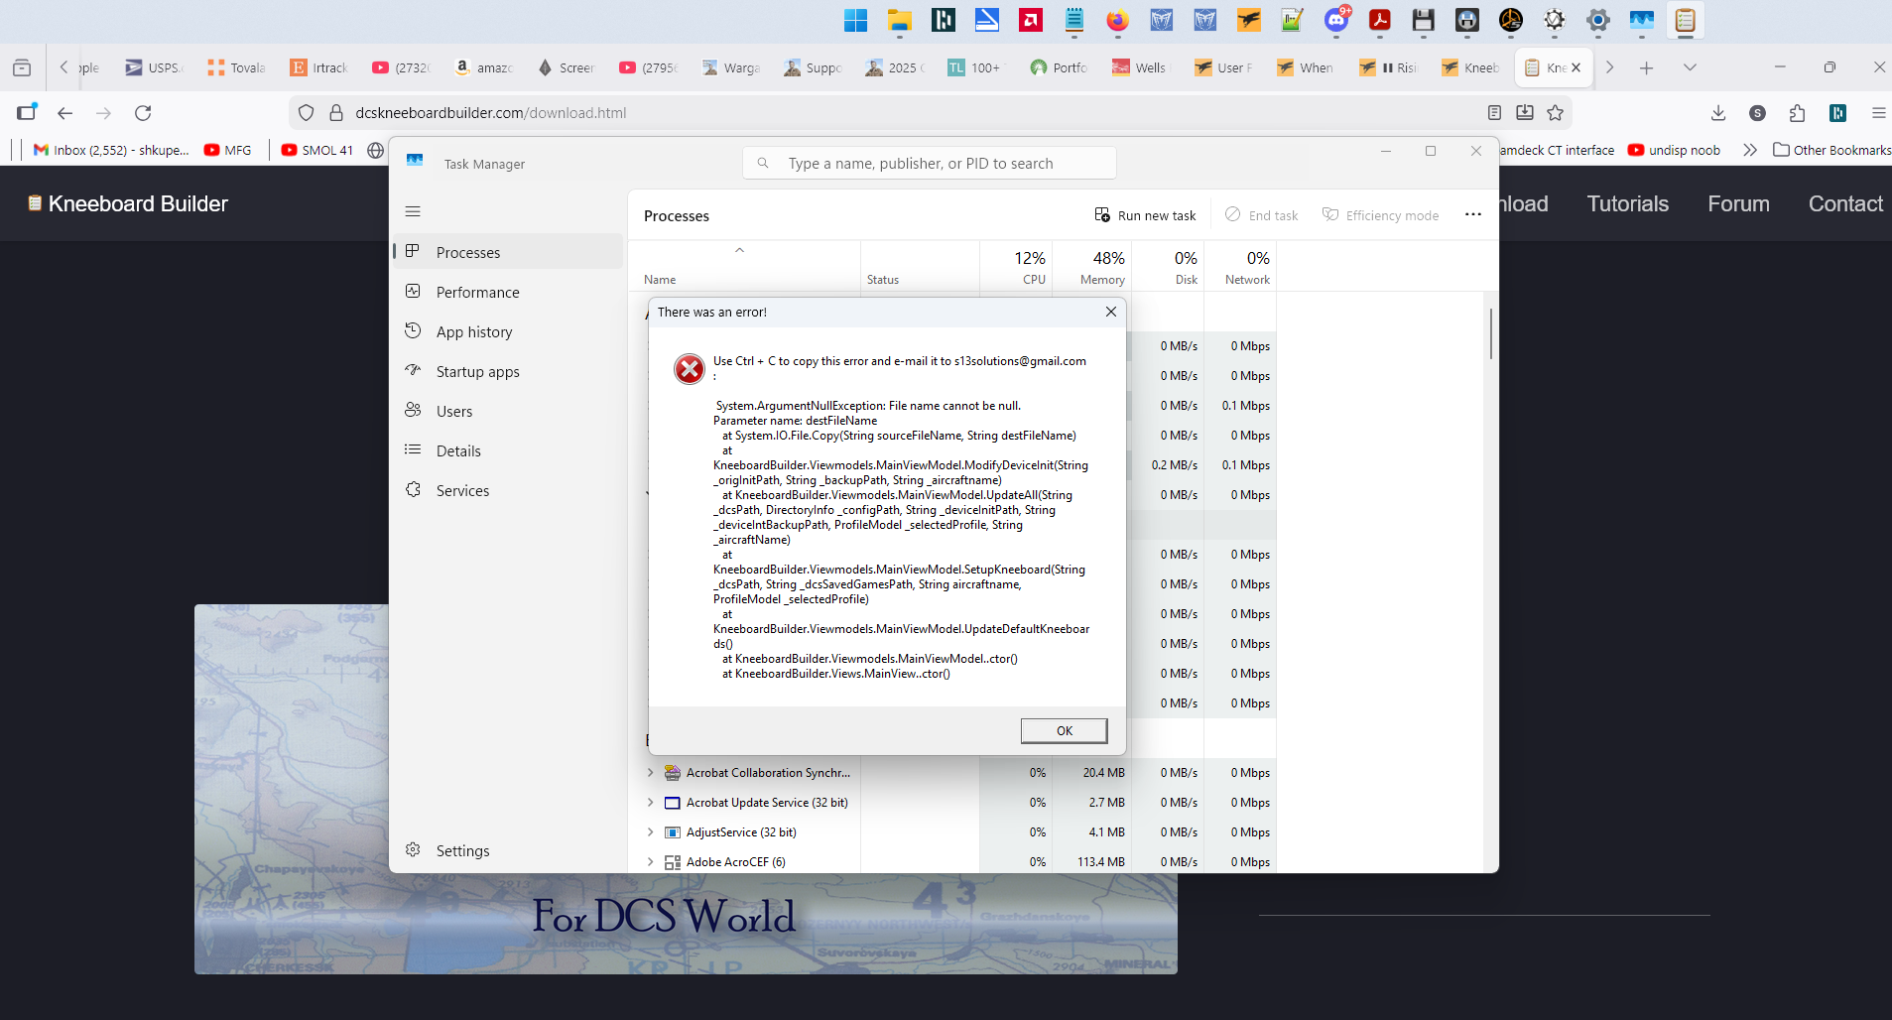Show more bookmarks overflow chevron
1892x1020 pixels.
pyautogui.click(x=1749, y=150)
